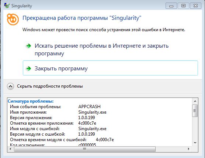This screenshot has width=205, height=158.
Task: Choose 'Искать решение проблемы в Интернете и закрыть программу'
Action: pos(110,49)
